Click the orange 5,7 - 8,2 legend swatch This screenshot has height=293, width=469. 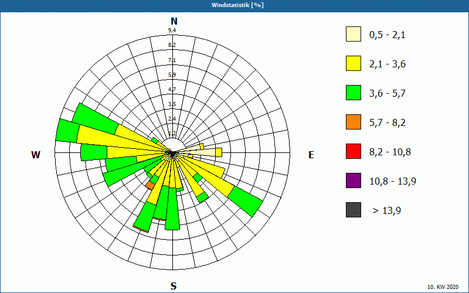[354, 122]
